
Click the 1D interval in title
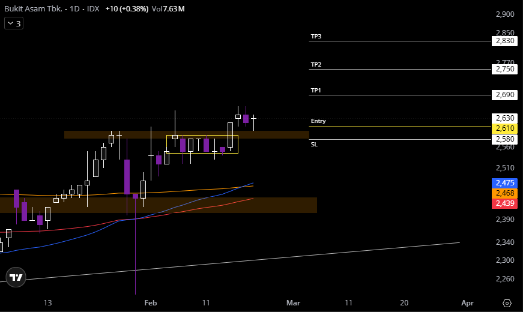tap(74, 8)
